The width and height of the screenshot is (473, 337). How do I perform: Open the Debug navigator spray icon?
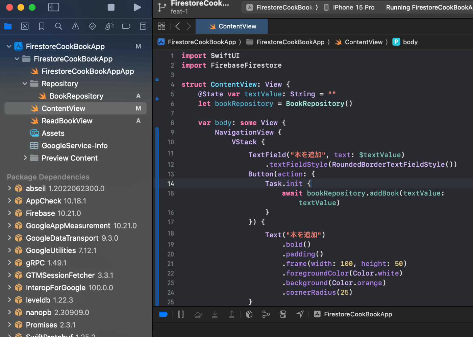[x=109, y=26]
